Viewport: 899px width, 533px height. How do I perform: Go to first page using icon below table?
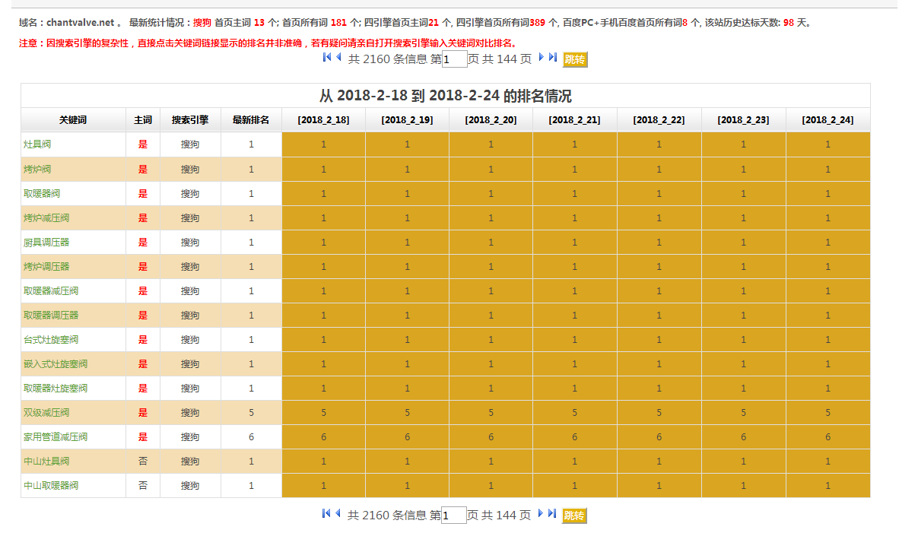(x=327, y=513)
